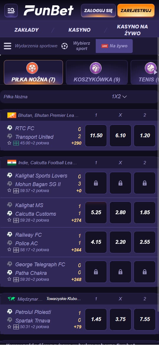Switch to the Kasyno na żywo tab

132,30
